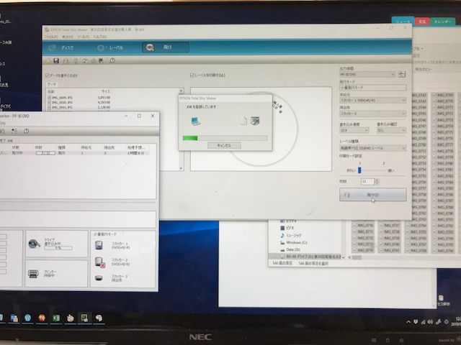Click the 発行モード field
Image resolution: width=461 pixels, height=345 pixels.
(373, 88)
